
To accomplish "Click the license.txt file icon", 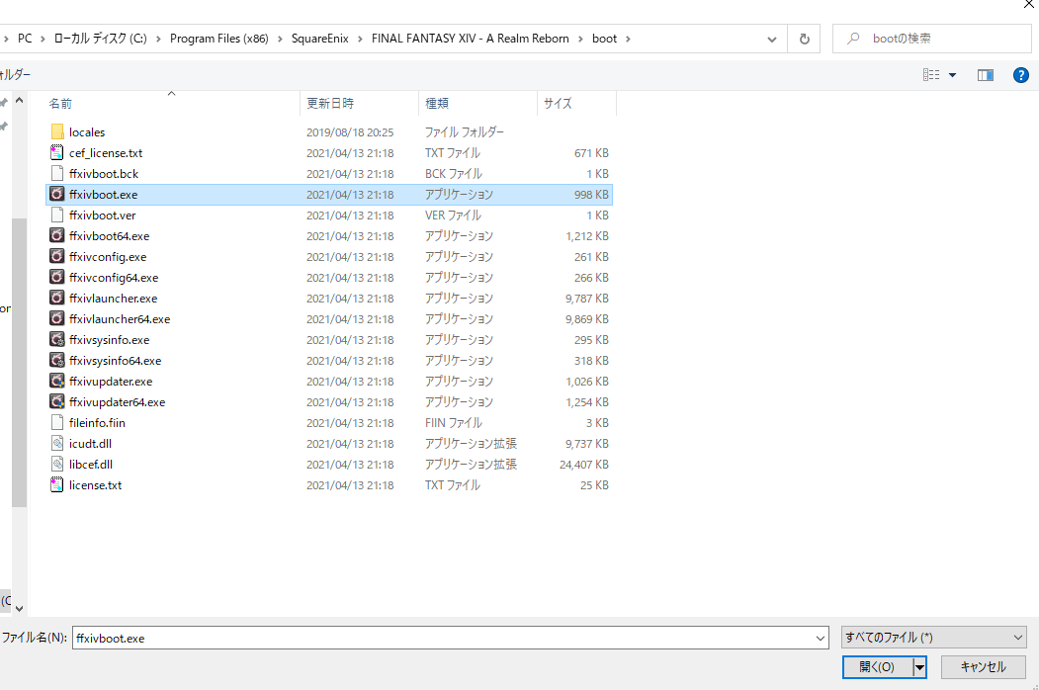I will click(57, 484).
